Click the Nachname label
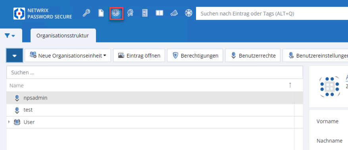 coord(329,141)
